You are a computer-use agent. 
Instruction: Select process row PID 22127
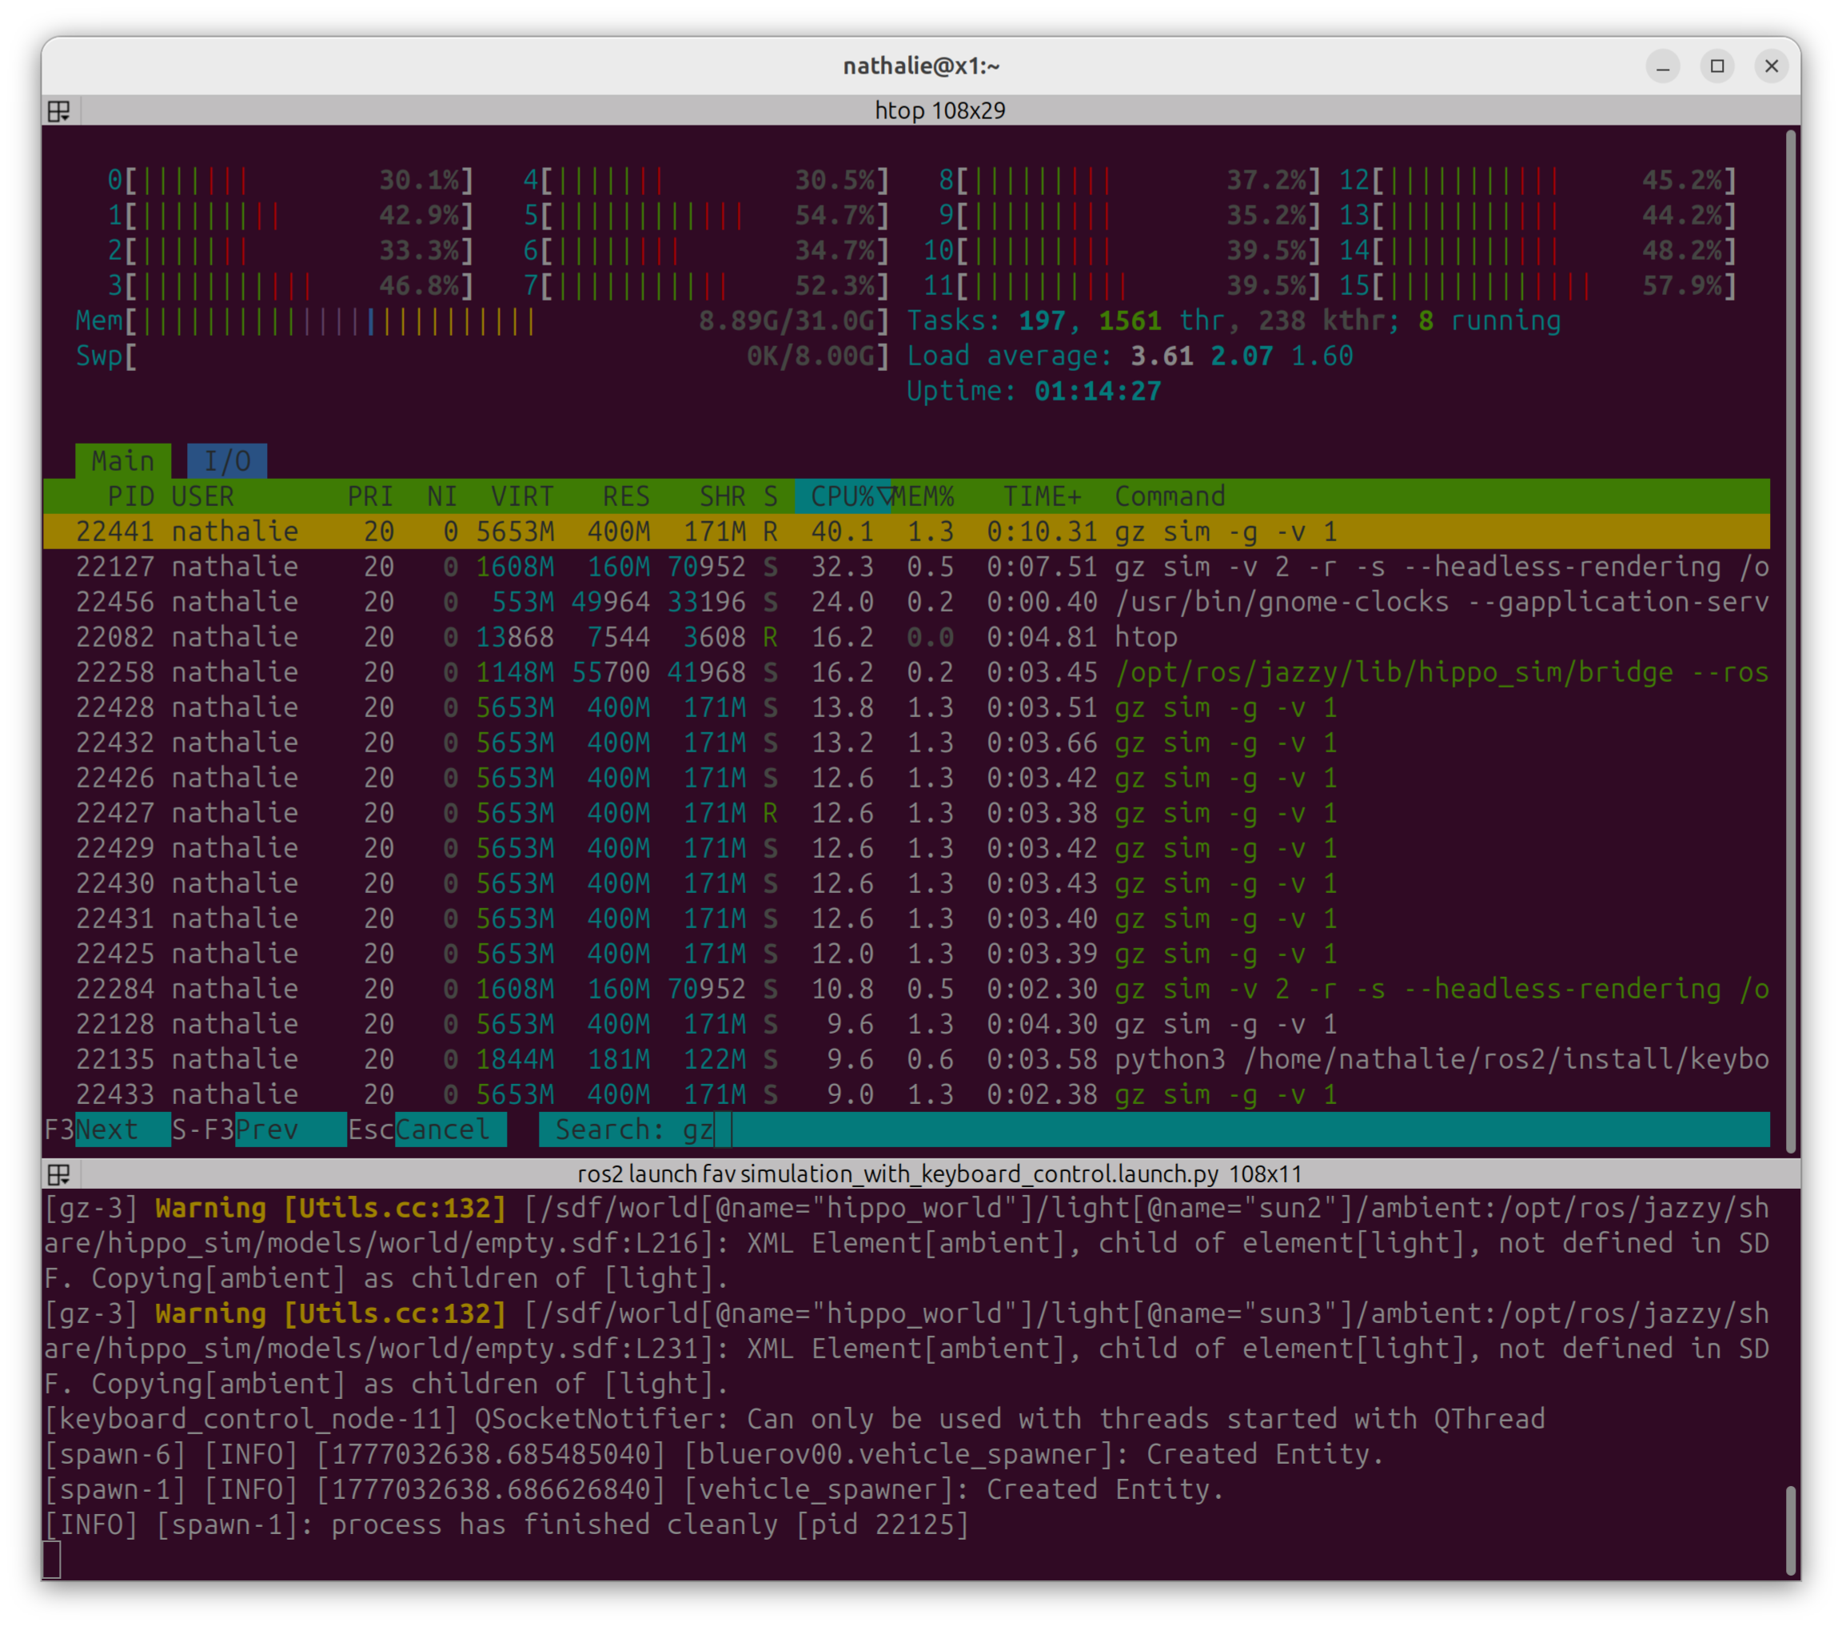(x=907, y=566)
